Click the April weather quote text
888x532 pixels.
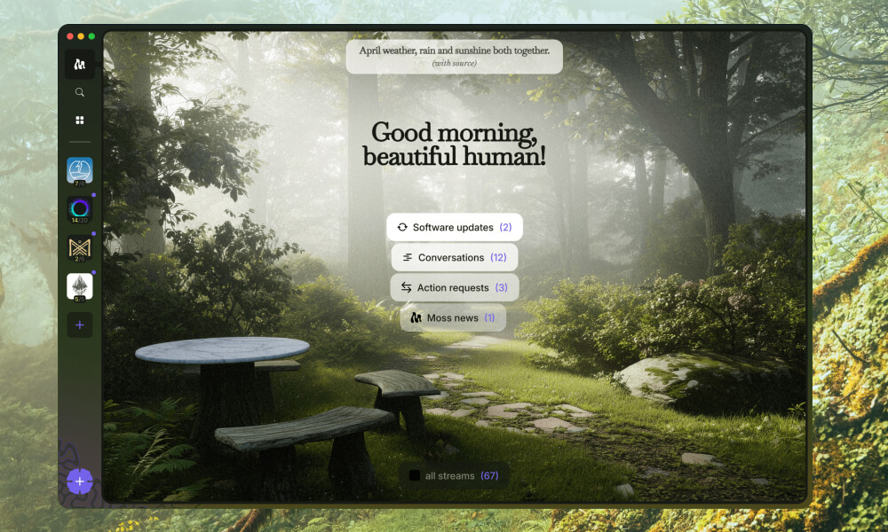tap(454, 51)
